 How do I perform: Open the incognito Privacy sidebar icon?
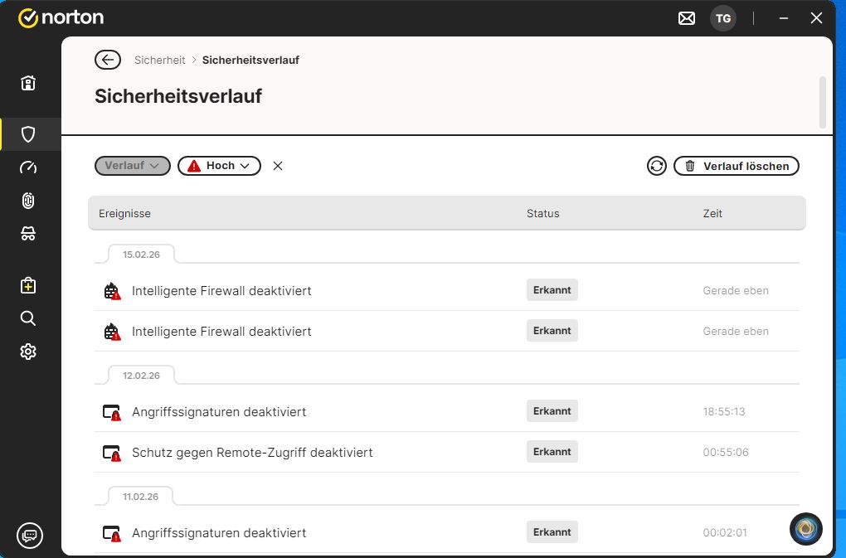(28, 234)
